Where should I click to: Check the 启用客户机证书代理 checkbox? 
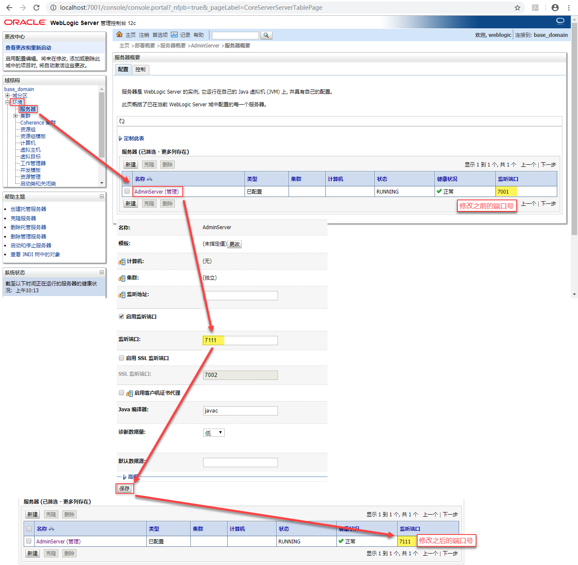[121, 393]
